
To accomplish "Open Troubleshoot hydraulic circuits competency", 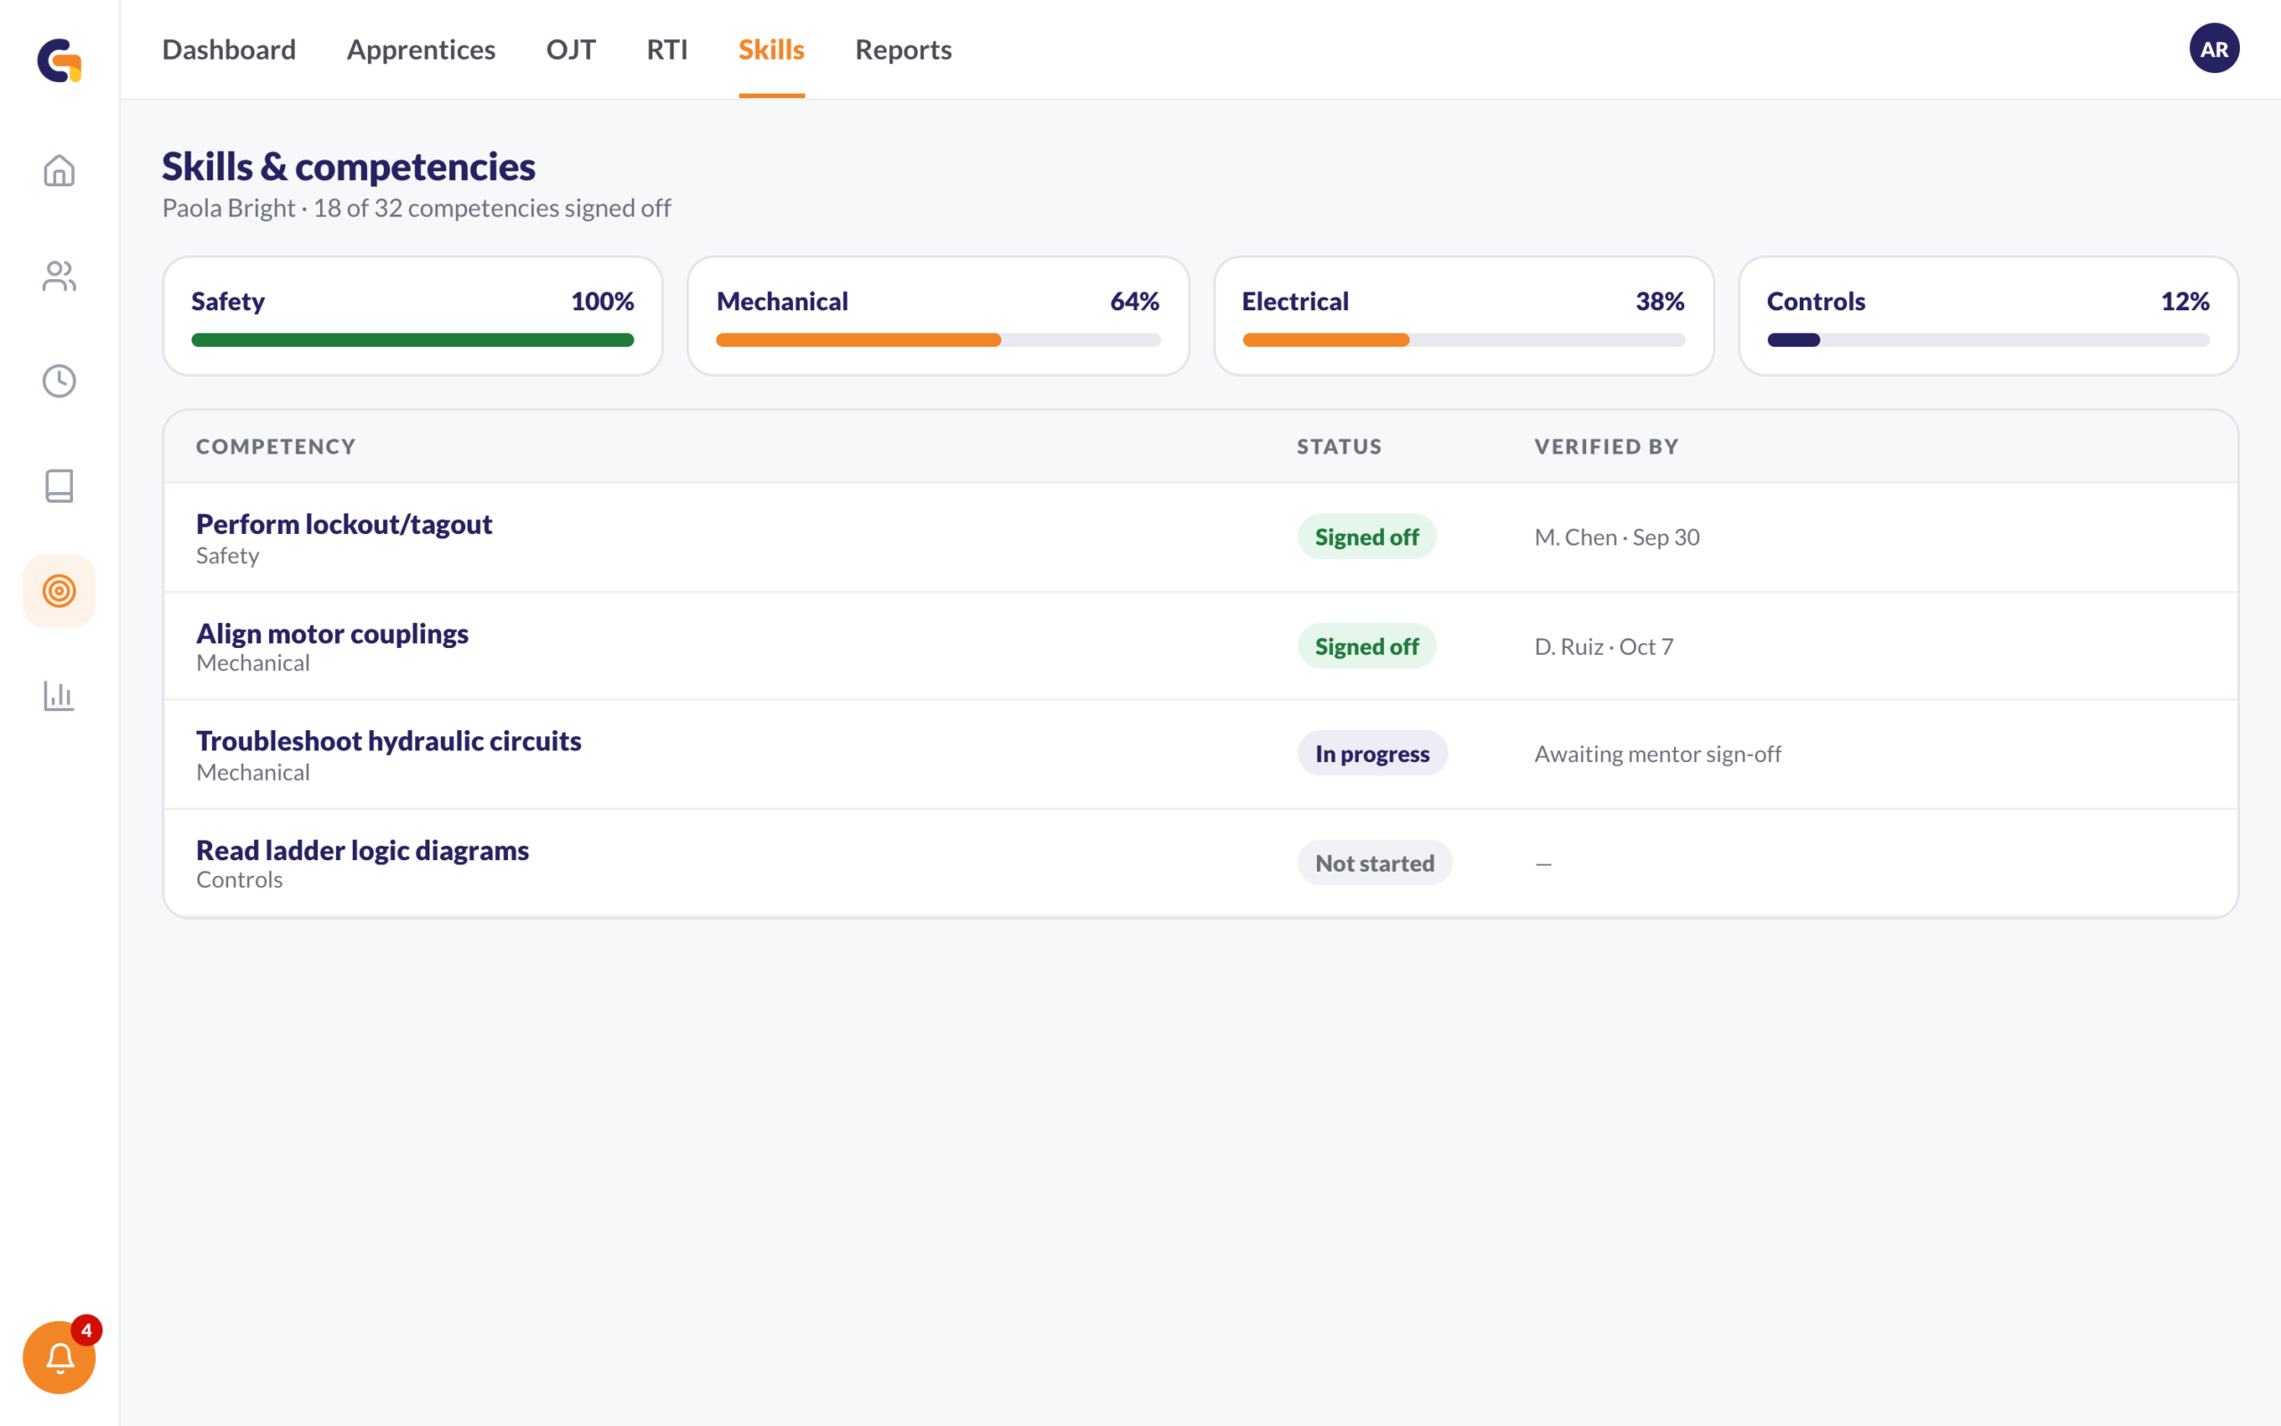I will (x=388, y=741).
